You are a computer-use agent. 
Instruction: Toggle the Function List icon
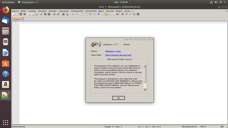[110, 14]
